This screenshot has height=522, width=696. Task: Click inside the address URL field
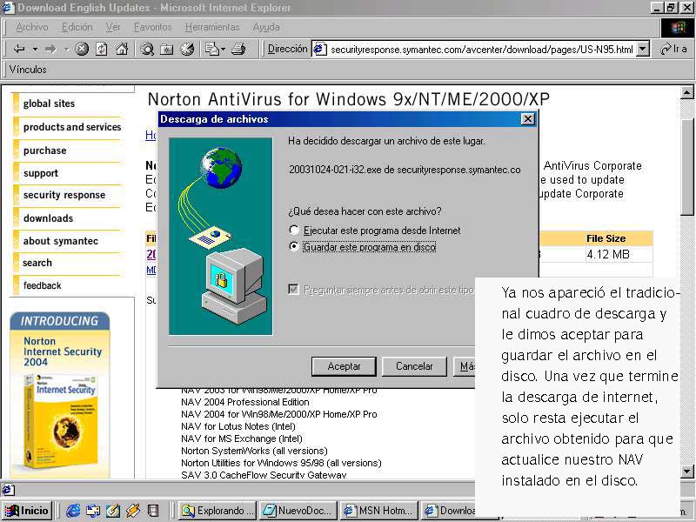click(482, 50)
